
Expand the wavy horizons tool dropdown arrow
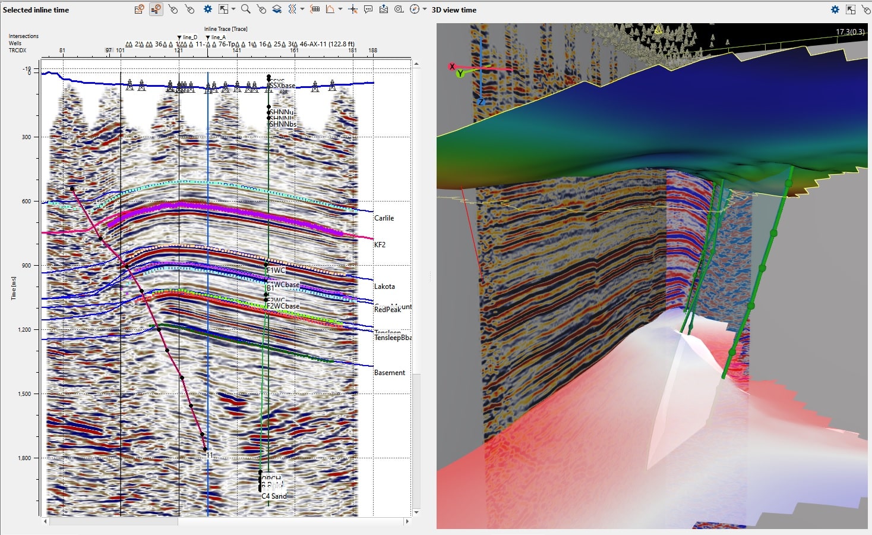point(302,9)
